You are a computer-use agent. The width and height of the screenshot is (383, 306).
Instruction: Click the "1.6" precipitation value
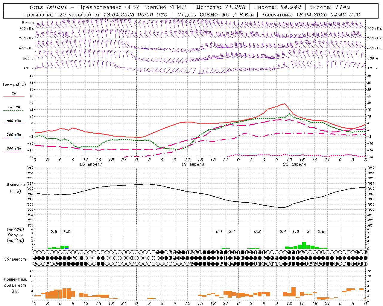pos(296,231)
